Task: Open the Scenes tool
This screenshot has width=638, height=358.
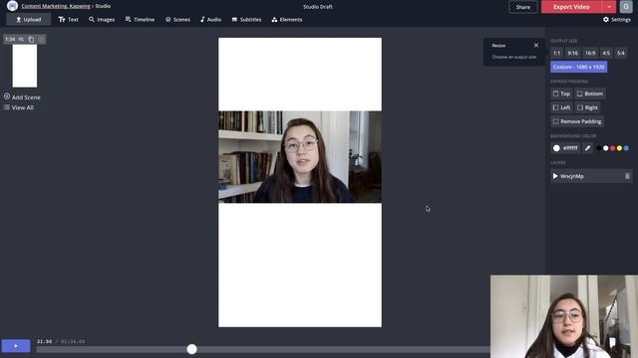Action: [x=177, y=20]
